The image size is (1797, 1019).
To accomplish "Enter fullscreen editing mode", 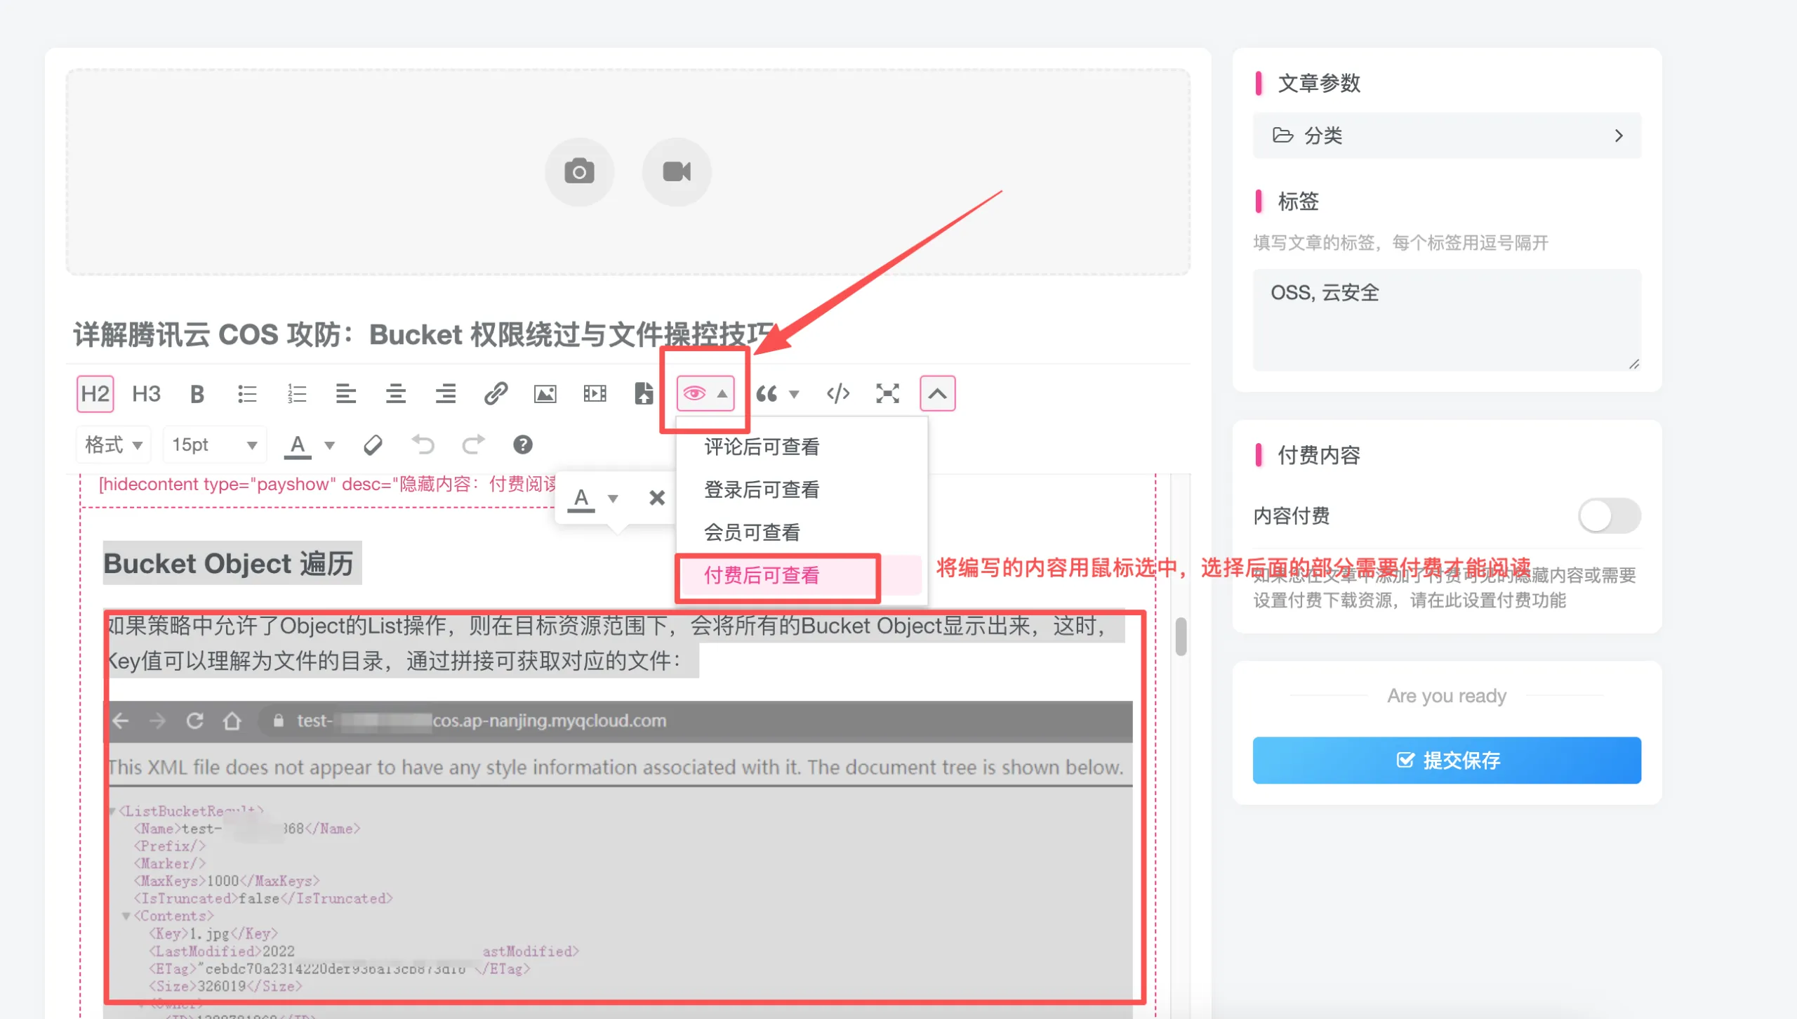I will click(887, 393).
